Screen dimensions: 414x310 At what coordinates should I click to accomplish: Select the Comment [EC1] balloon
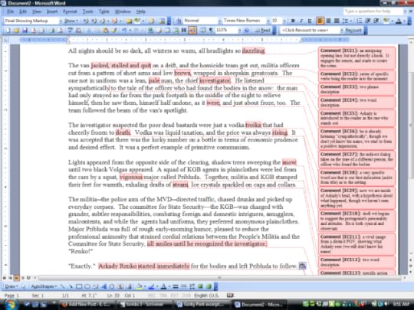pos(356,58)
